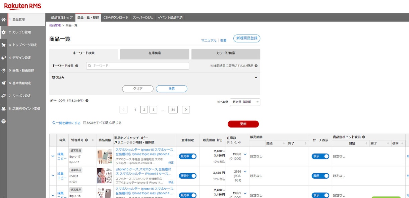Click the paper plane icon in sidebar
This screenshot has height=198, width=409.
3,83
